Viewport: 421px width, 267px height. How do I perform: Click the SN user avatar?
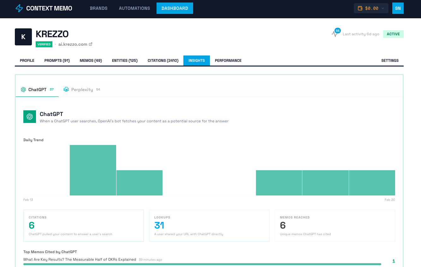[398, 8]
